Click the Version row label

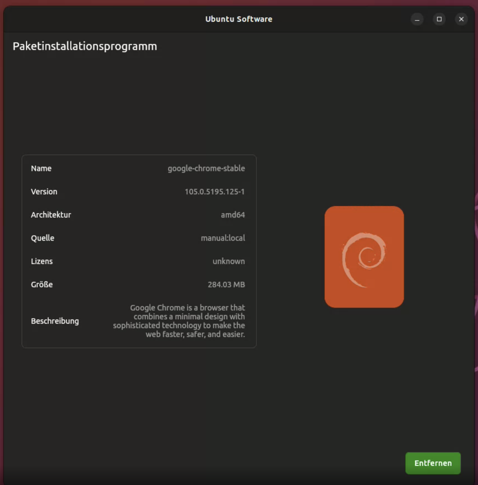pos(44,192)
